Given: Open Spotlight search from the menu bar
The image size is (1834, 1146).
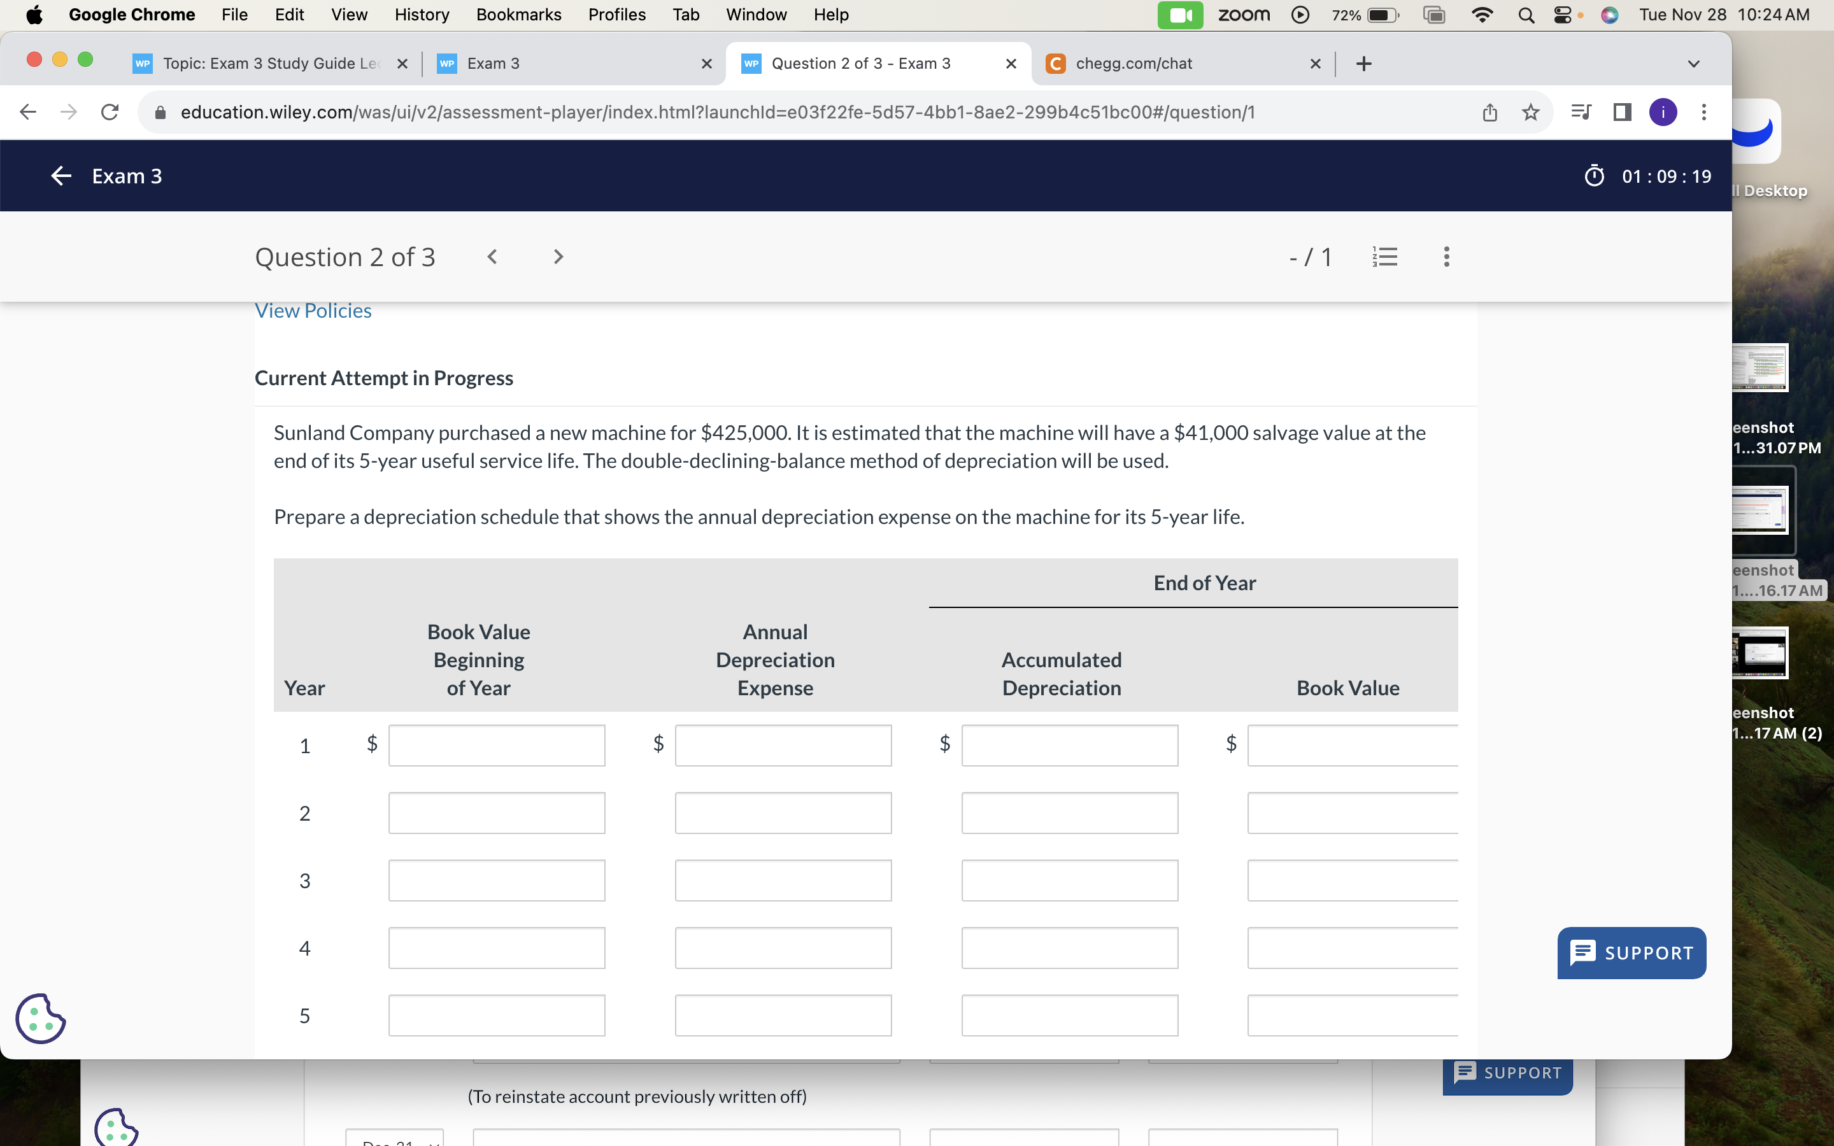Looking at the screenshot, I should [x=1526, y=15].
